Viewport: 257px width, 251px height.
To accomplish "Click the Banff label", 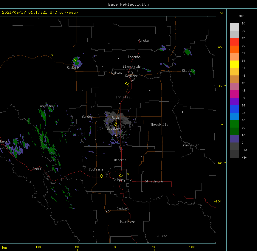I will 37,169.
